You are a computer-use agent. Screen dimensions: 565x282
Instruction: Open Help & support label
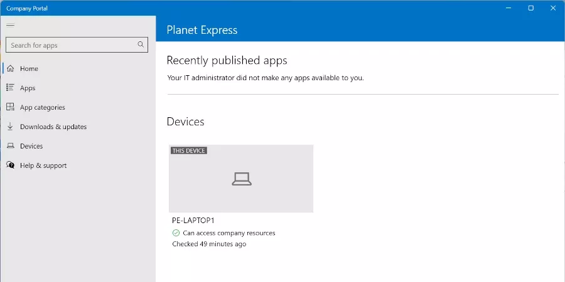coord(43,165)
